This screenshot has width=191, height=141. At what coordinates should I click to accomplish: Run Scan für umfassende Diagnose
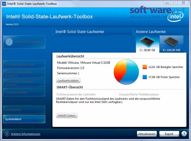[x=24, y=74]
